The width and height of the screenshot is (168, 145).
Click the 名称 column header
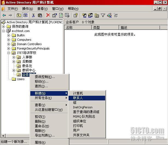point(78,27)
